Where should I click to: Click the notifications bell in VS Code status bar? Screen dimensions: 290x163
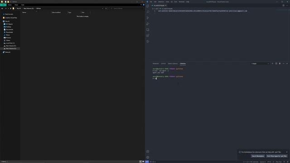pos(288,162)
